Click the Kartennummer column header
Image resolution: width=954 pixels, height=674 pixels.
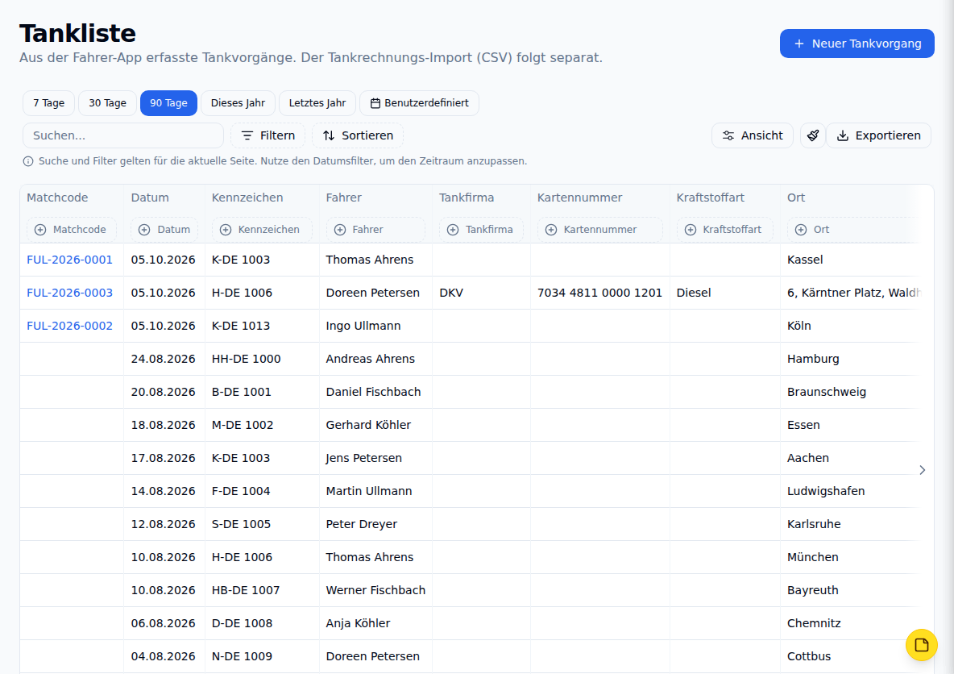(x=580, y=198)
